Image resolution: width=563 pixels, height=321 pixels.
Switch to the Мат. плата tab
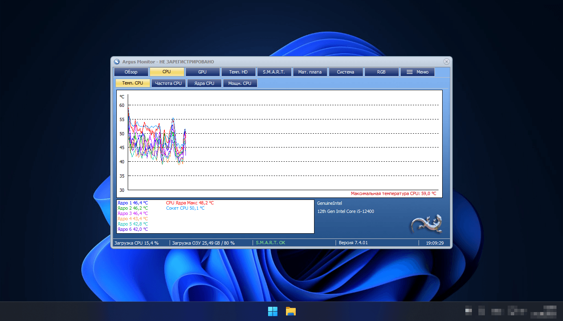[x=310, y=72]
